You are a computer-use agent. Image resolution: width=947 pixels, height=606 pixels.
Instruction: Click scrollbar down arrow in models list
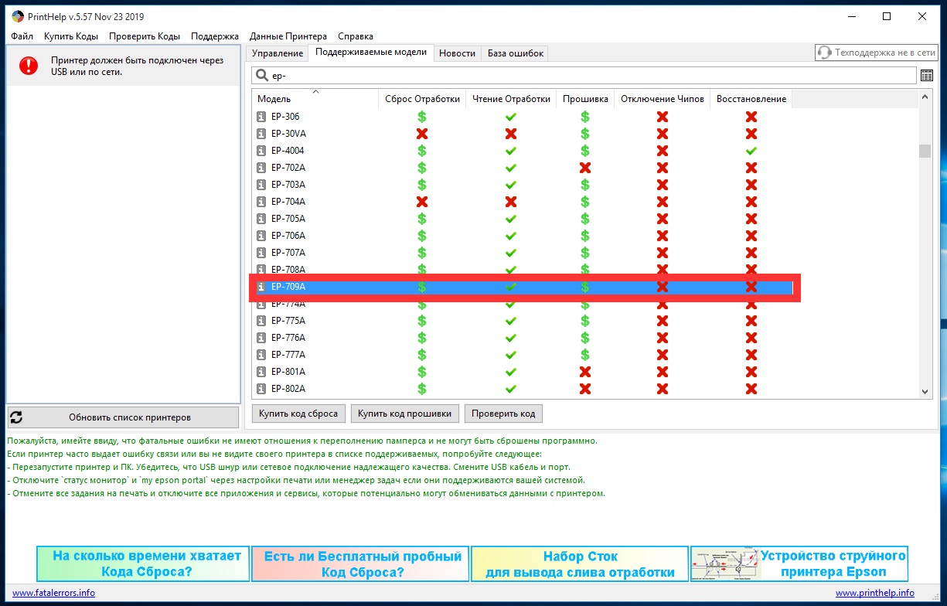pyautogui.click(x=925, y=392)
